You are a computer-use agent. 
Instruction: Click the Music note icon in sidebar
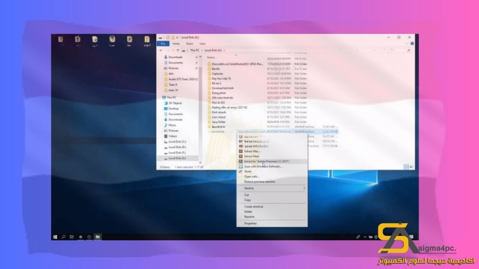(166, 125)
